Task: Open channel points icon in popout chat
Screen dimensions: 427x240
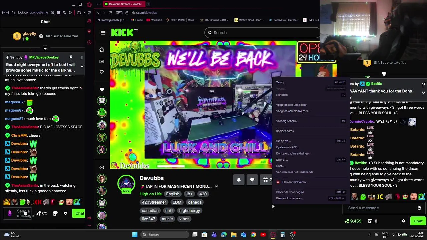Action: tap(39, 213)
